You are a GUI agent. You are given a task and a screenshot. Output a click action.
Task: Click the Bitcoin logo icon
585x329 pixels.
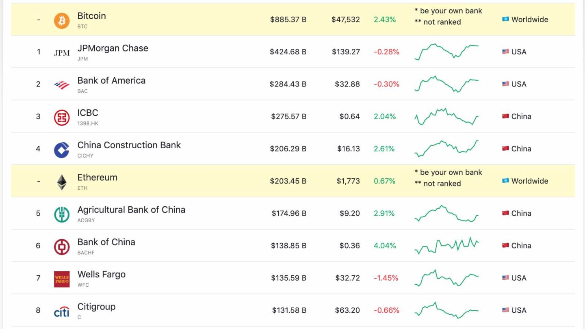(62, 20)
